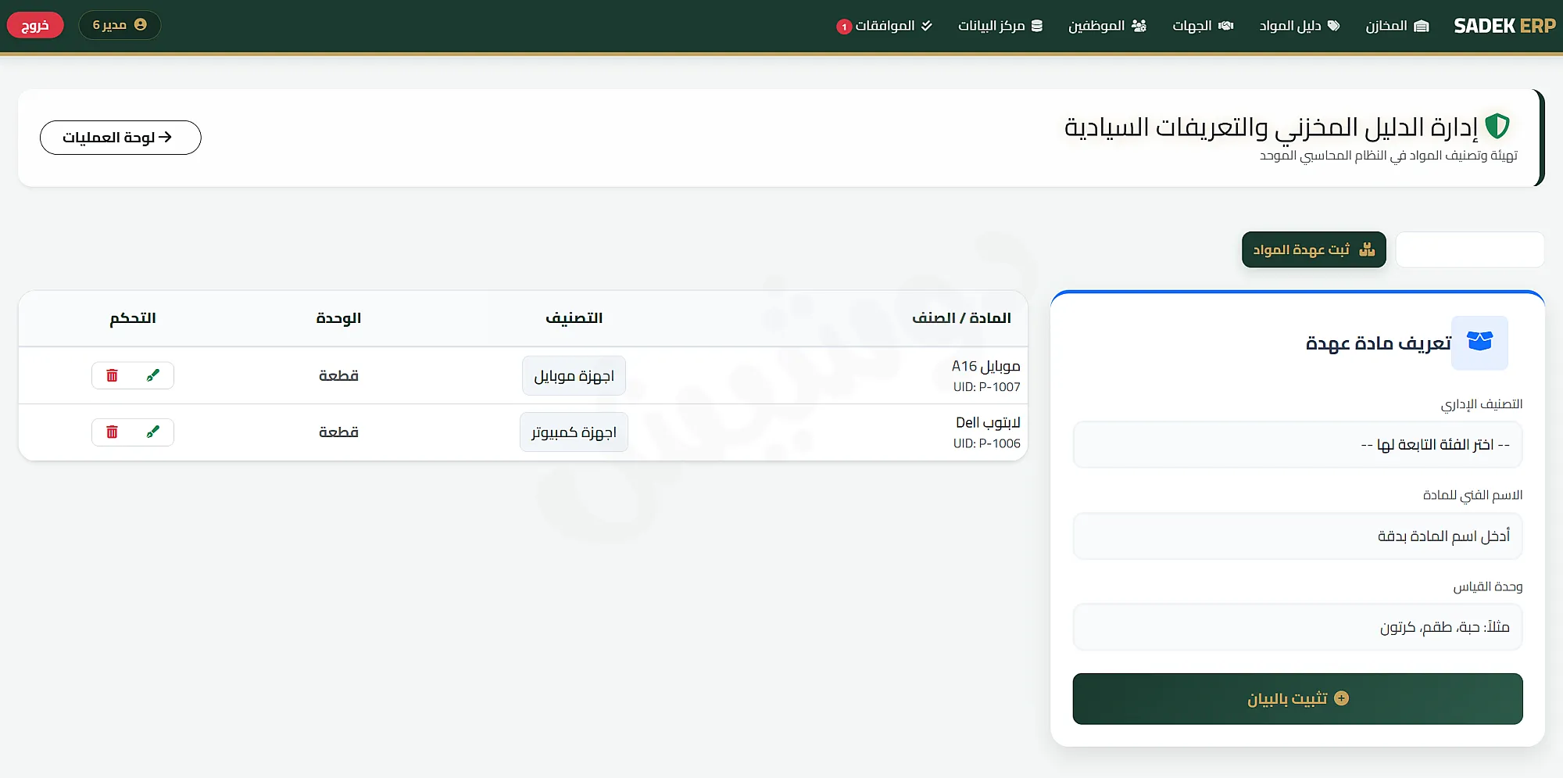
Task: Select the ثبت عهدة المواد tab
Action: [x=1314, y=249]
